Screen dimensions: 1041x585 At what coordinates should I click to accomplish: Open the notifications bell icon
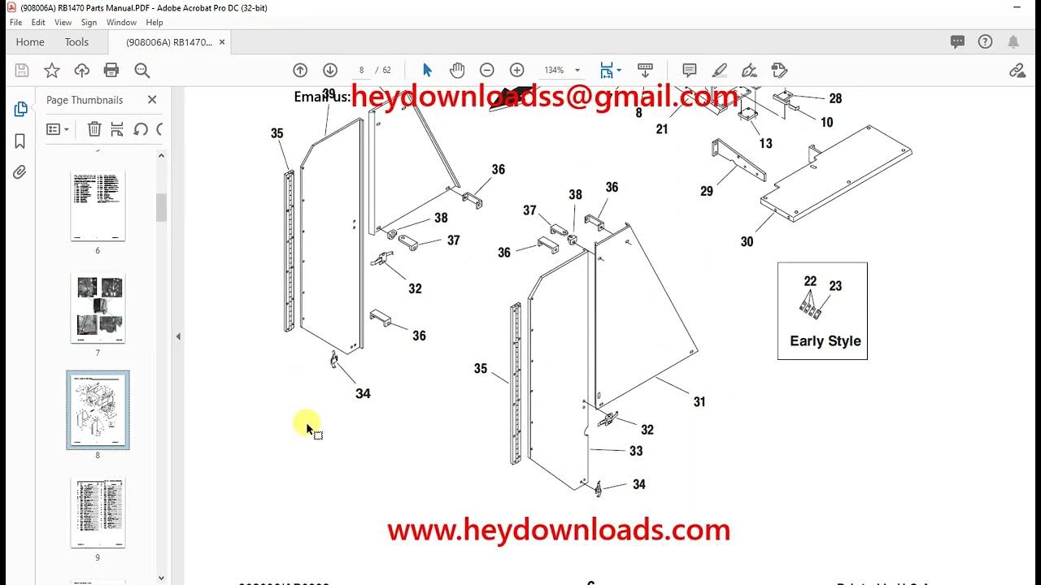pos(1013,42)
